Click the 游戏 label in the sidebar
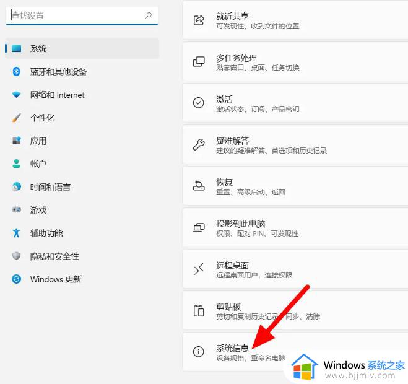Screen dimensions: 408x384 click(x=38, y=210)
